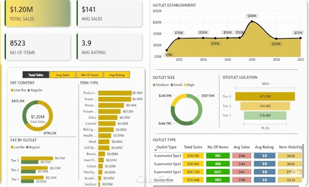Sort table by Avg Sales column header
Image resolution: width=309 pixels, height=187 pixels.
click(242, 147)
